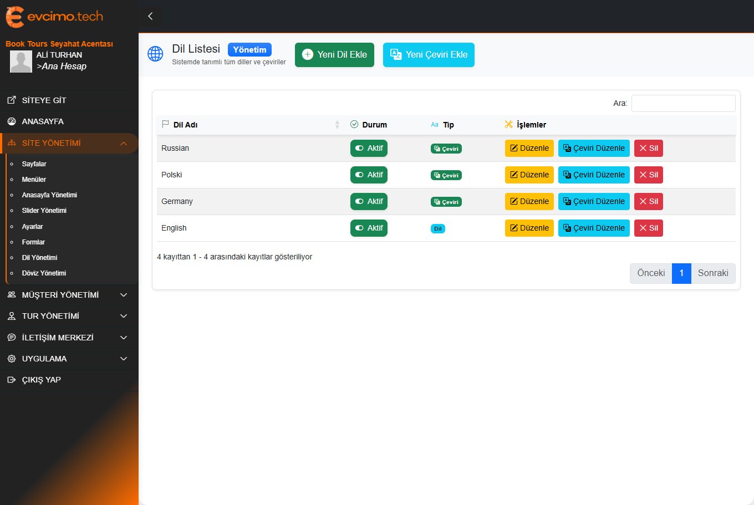Open Dil Yönetimi in the sidebar
The height and width of the screenshot is (505, 754).
39,258
